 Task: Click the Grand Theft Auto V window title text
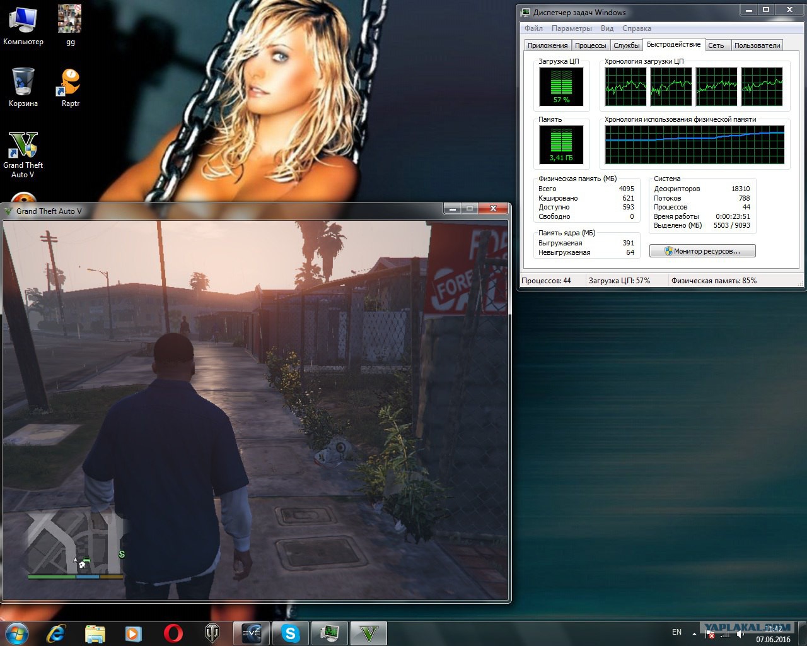click(49, 211)
